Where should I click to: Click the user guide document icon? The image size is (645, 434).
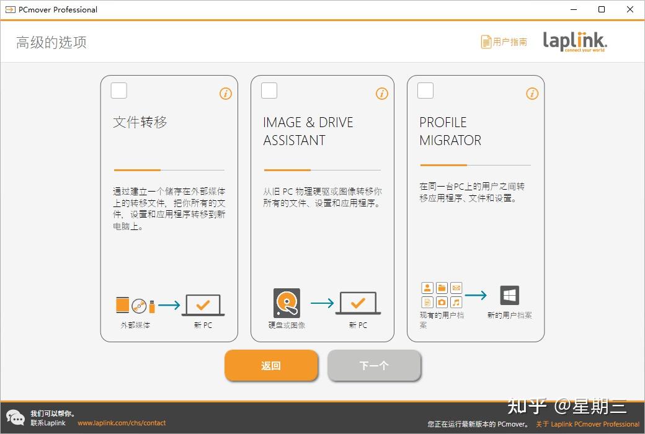(x=486, y=42)
